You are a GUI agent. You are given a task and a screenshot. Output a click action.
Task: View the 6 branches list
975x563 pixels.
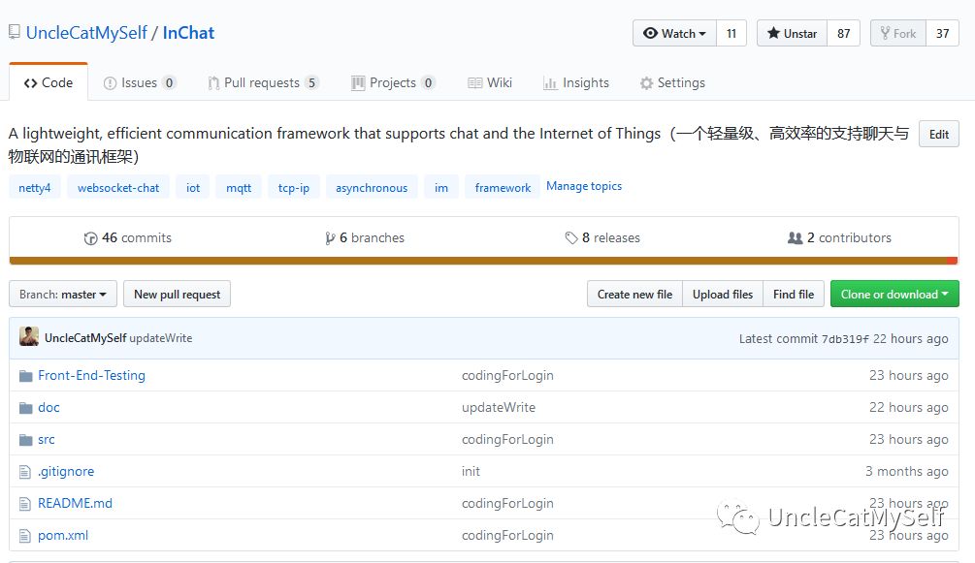[365, 238]
